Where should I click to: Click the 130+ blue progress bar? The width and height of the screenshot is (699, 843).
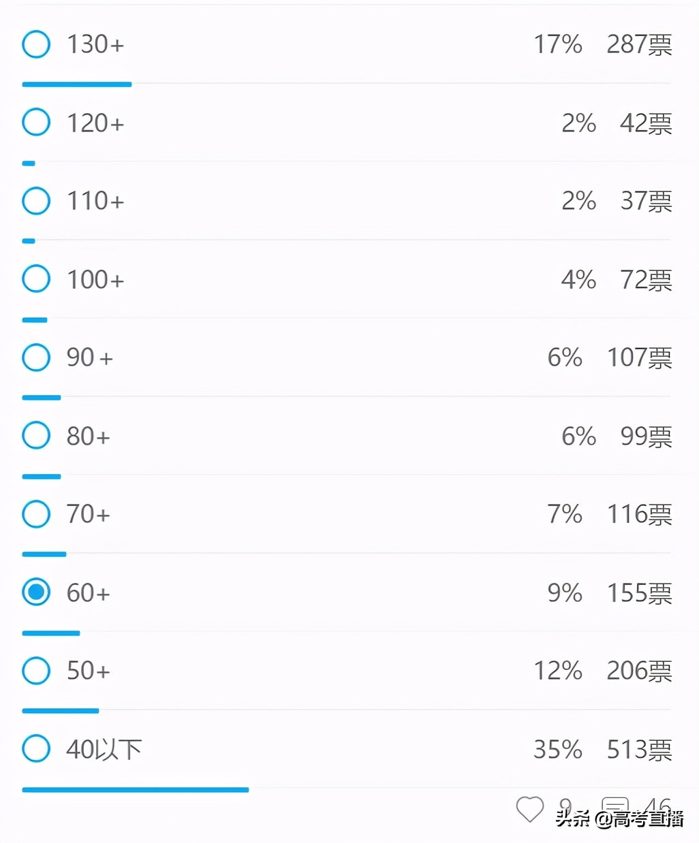[76, 84]
